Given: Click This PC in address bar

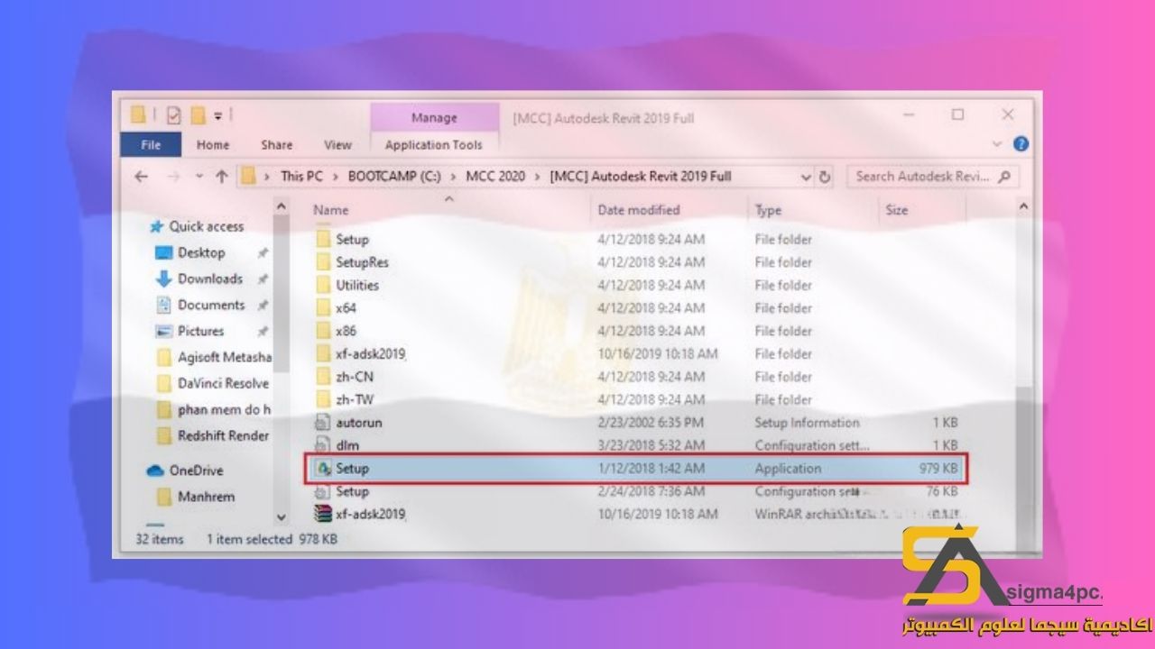Looking at the screenshot, I should coord(300,177).
